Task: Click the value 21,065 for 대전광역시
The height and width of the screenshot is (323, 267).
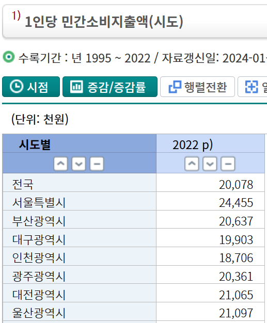Action: [236, 295]
